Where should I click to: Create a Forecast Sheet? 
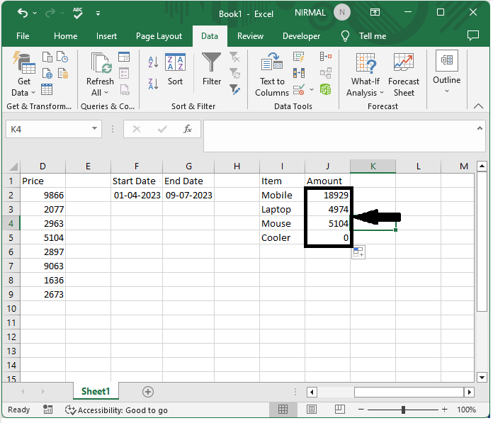(x=404, y=75)
